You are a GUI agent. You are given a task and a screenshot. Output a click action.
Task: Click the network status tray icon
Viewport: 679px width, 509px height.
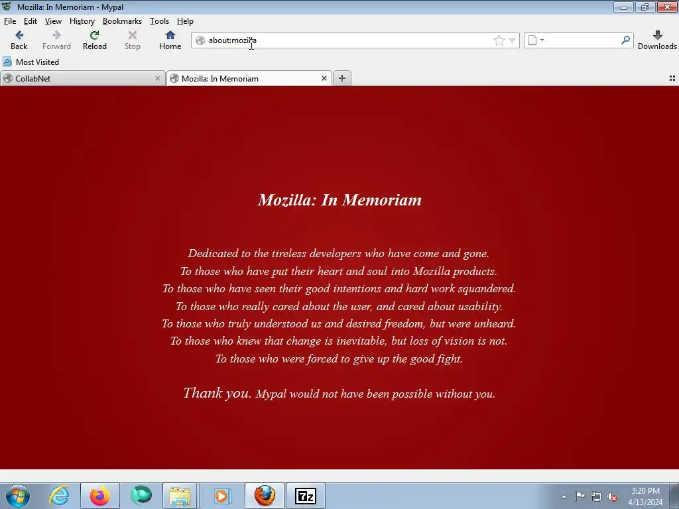coord(596,496)
